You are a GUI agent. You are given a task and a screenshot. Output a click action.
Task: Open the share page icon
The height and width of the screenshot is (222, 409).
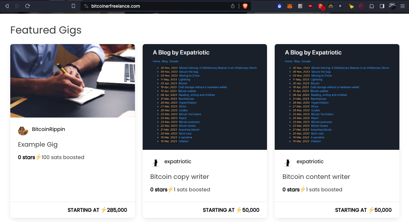(233, 6)
